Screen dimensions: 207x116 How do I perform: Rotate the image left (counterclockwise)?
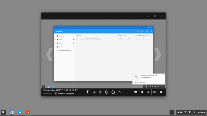[x=107, y=92]
